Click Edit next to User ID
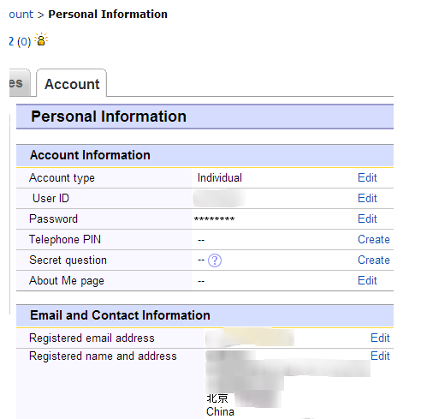The height and width of the screenshot is (419, 421). [x=367, y=198]
